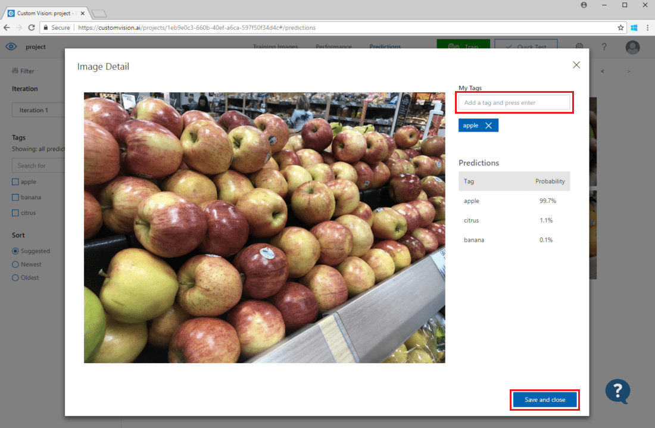The width and height of the screenshot is (655, 428).
Task: Open Chrome's three-dot menu icon
Action: 648,27
